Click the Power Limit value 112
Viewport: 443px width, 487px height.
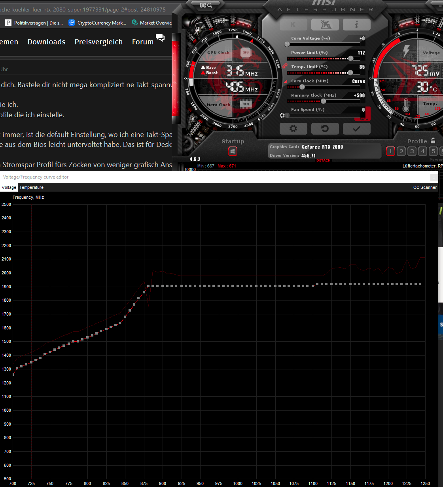(361, 53)
